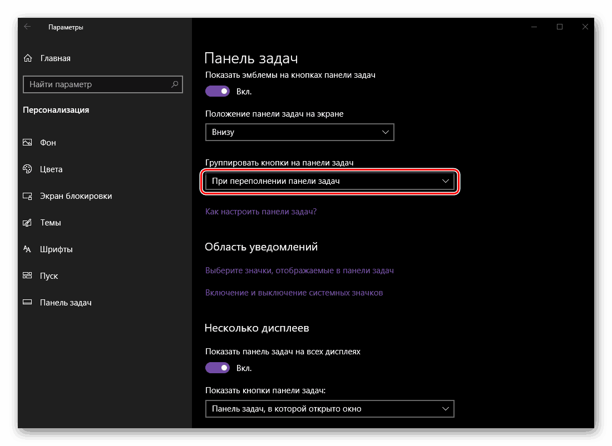Image resolution: width=612 pixels, height=446 pixels.
Task: Click the home icon next to Главная
Action: pyautogui.click(x=28, y=58)
